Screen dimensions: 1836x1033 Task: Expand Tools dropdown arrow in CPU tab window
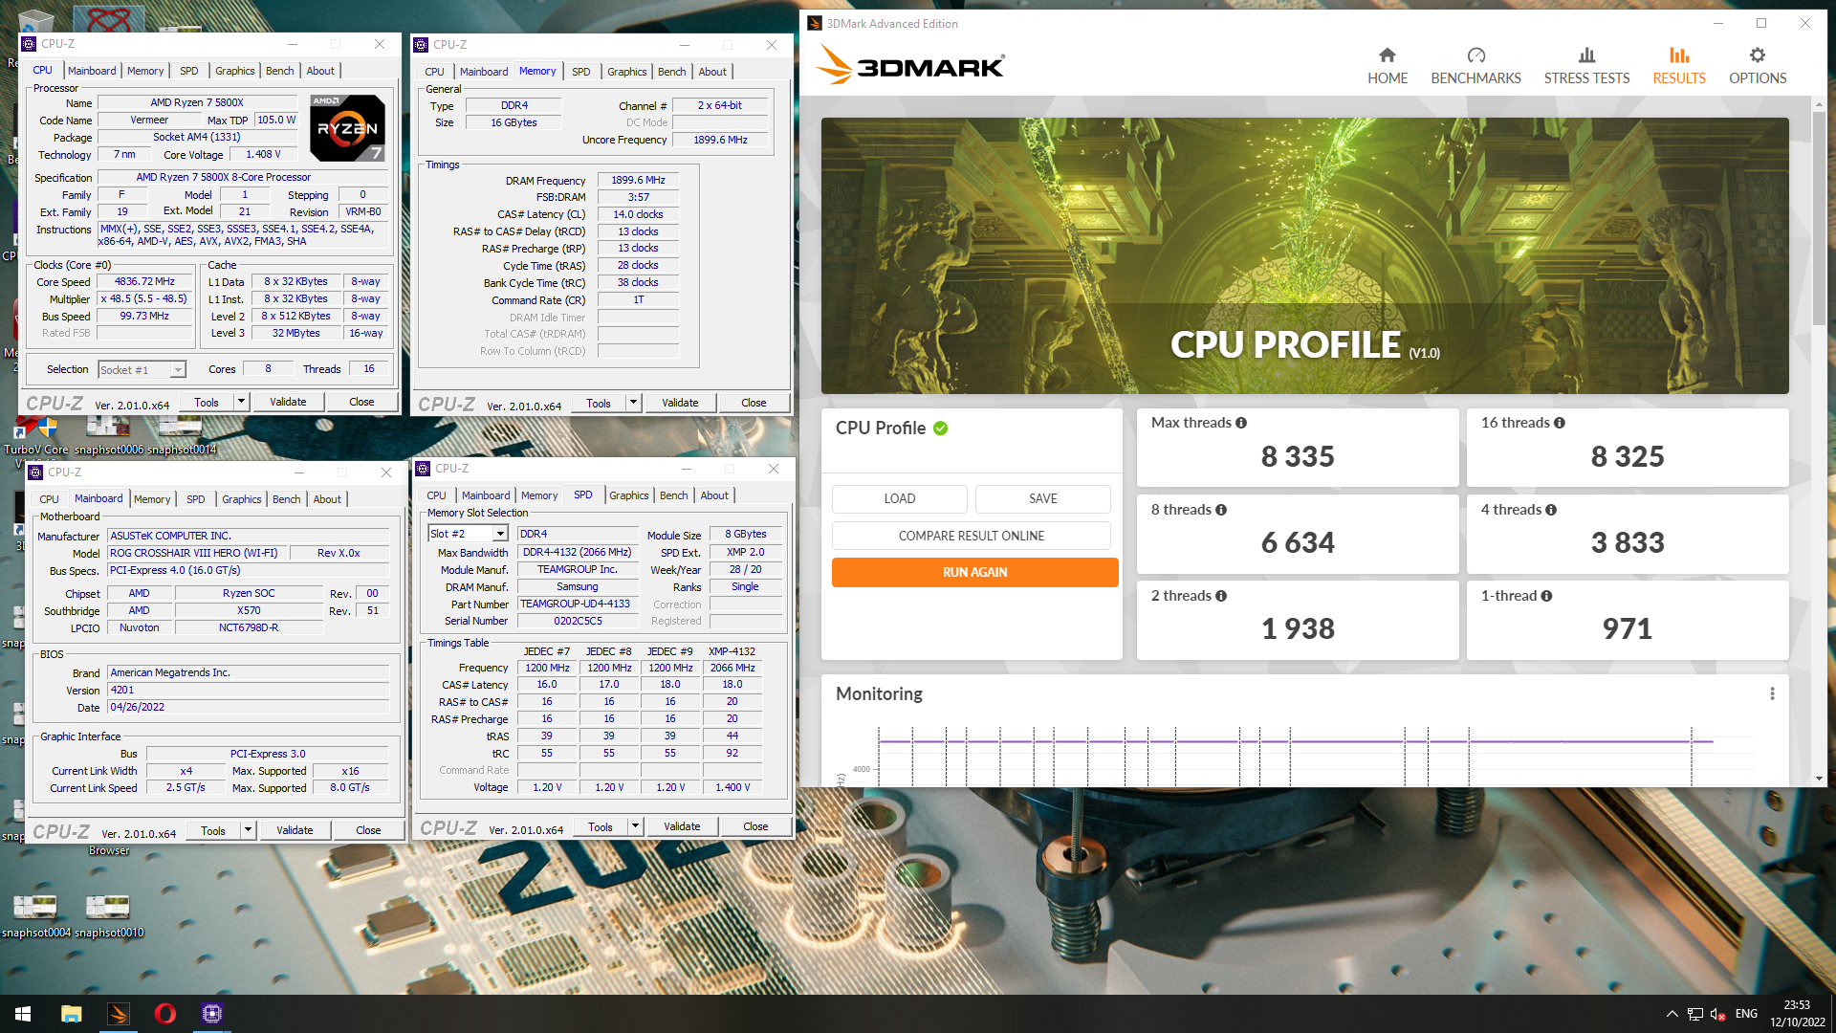[241, 403]
